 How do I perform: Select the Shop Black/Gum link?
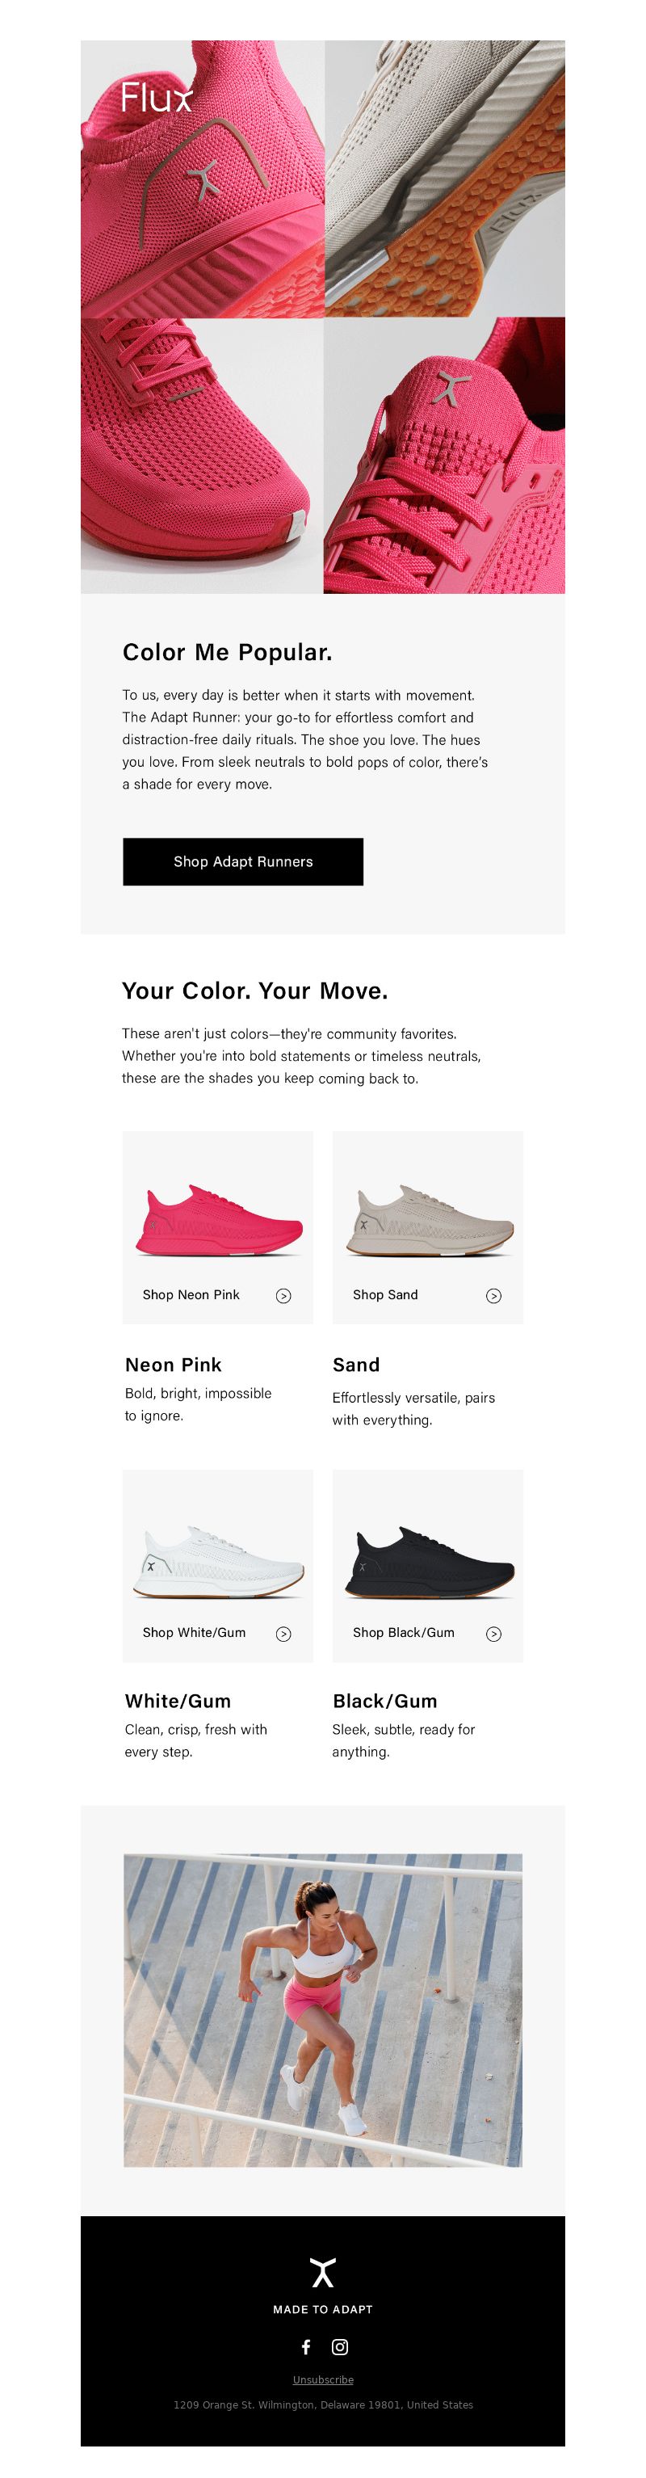click(404, 1632)
